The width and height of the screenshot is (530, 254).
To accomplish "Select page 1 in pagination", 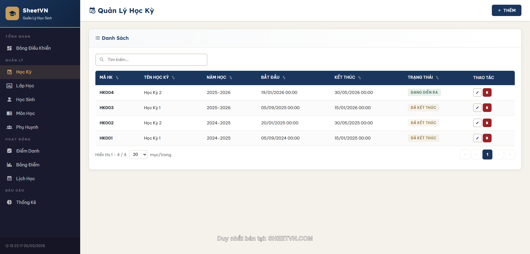I will point(487,155).
